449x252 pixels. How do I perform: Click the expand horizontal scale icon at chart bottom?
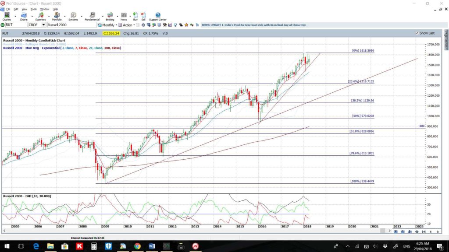417,232
